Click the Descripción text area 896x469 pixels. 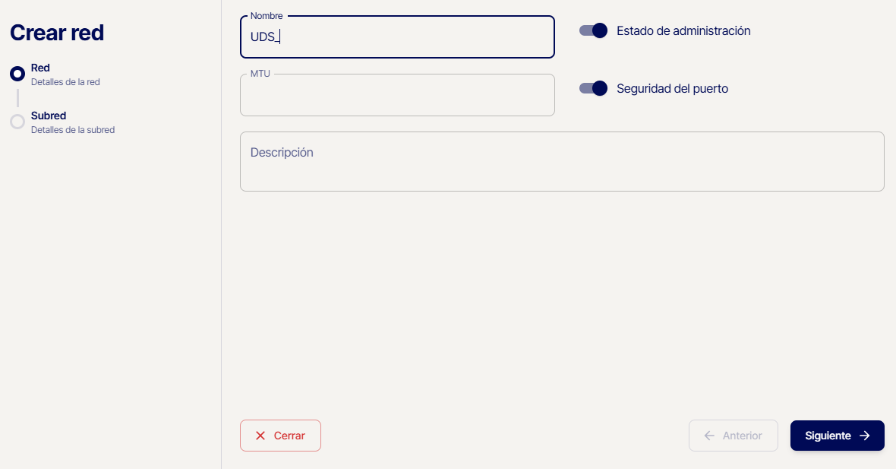(x=562, y=161)
